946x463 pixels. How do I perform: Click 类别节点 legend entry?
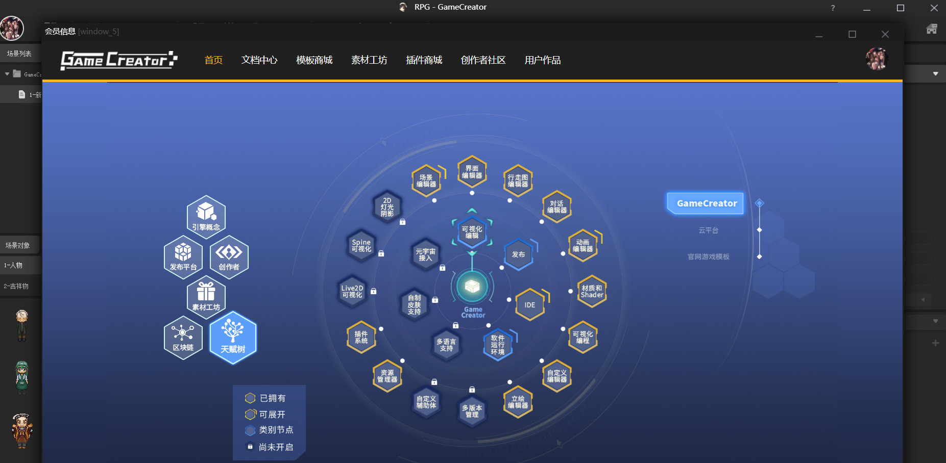point(269,430)
